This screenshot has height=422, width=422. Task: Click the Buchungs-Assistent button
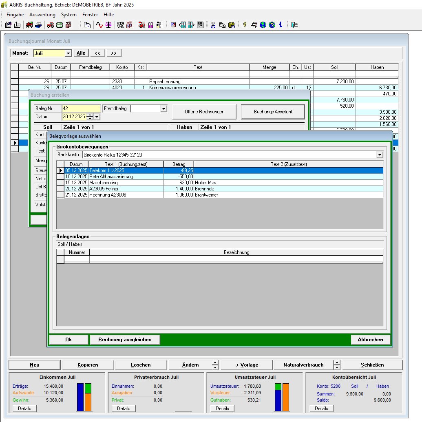click(x=273, y=112)
